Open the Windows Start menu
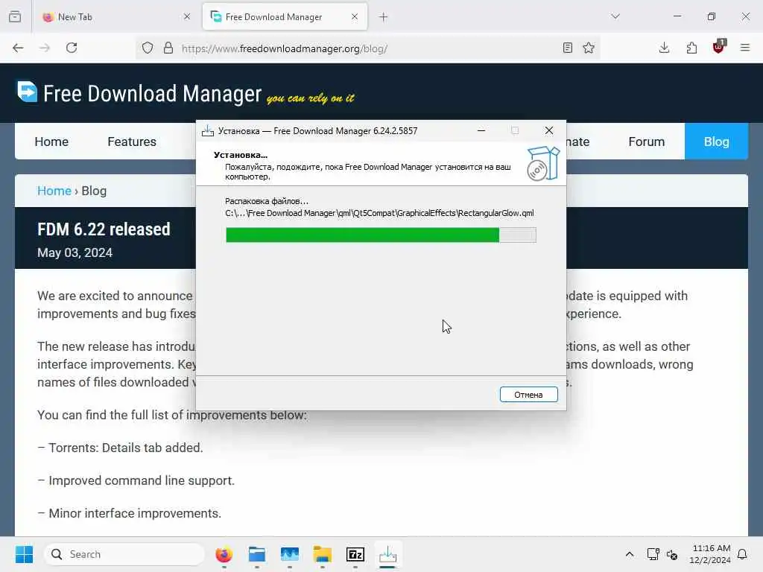Screen dimensions: 763x572 pyautogui.click(x=24, y=554)
